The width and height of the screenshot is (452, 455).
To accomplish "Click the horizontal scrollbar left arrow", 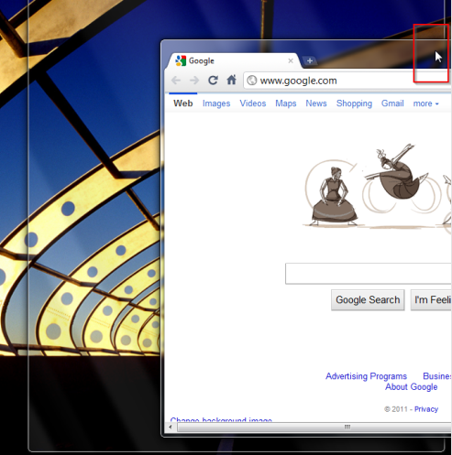I will click(x=171, y=427).
